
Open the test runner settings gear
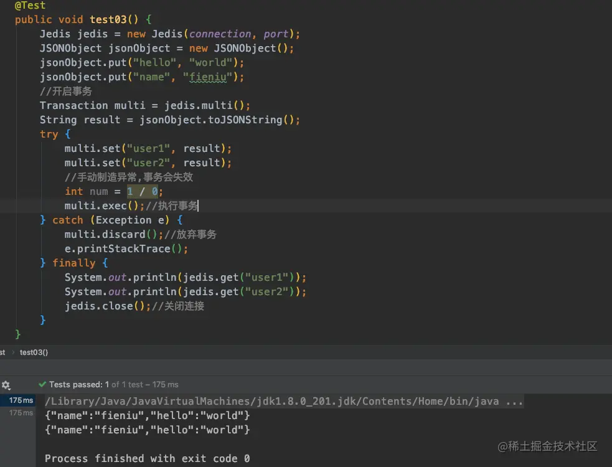coord(6,385)
